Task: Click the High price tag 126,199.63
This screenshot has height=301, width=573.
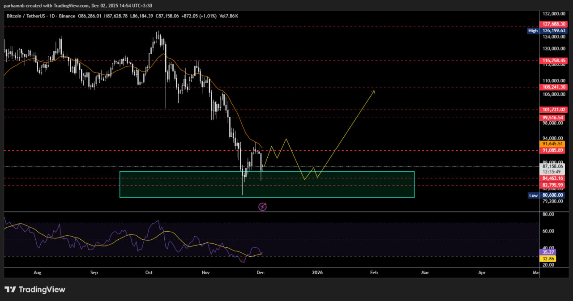Action: [552, 31]
